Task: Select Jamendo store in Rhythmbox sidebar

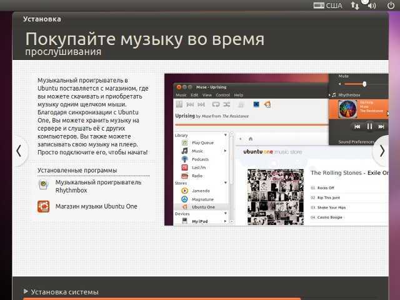Action: coord(200,191)
